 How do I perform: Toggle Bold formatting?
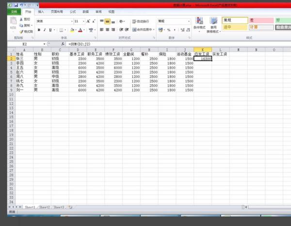39,30
